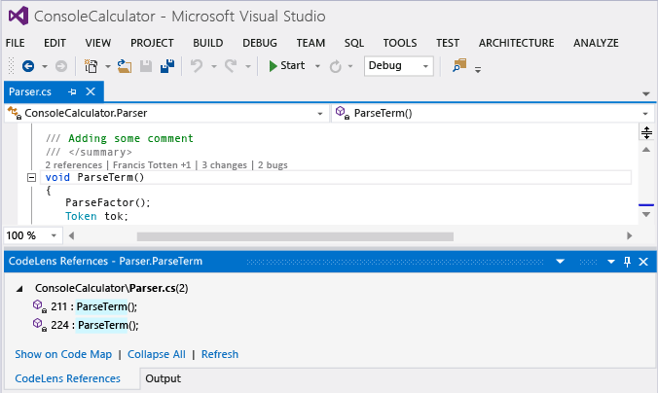Open the 100 % zoom level dropdown
This screenshot has height=393, width=658.
click(x=54, y=235)
